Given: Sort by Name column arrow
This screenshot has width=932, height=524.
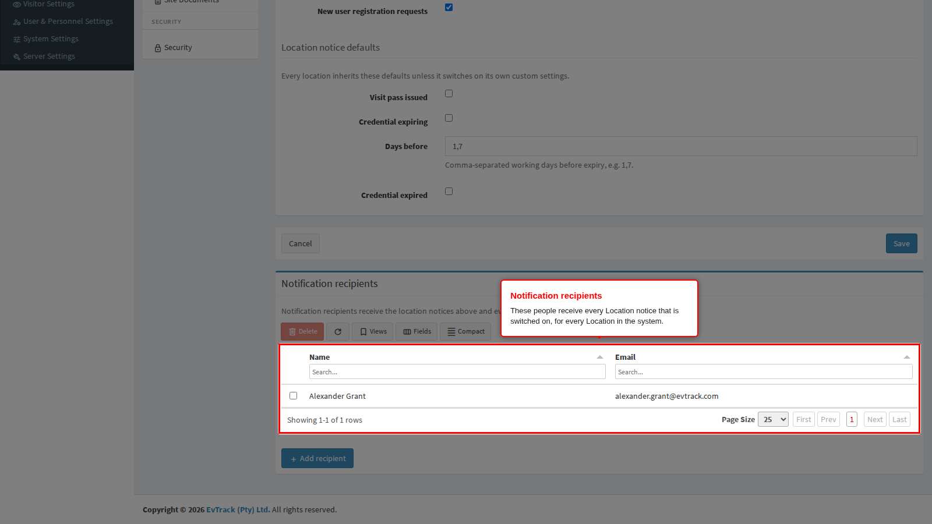Looking at the screenshot, I should 600,357.
